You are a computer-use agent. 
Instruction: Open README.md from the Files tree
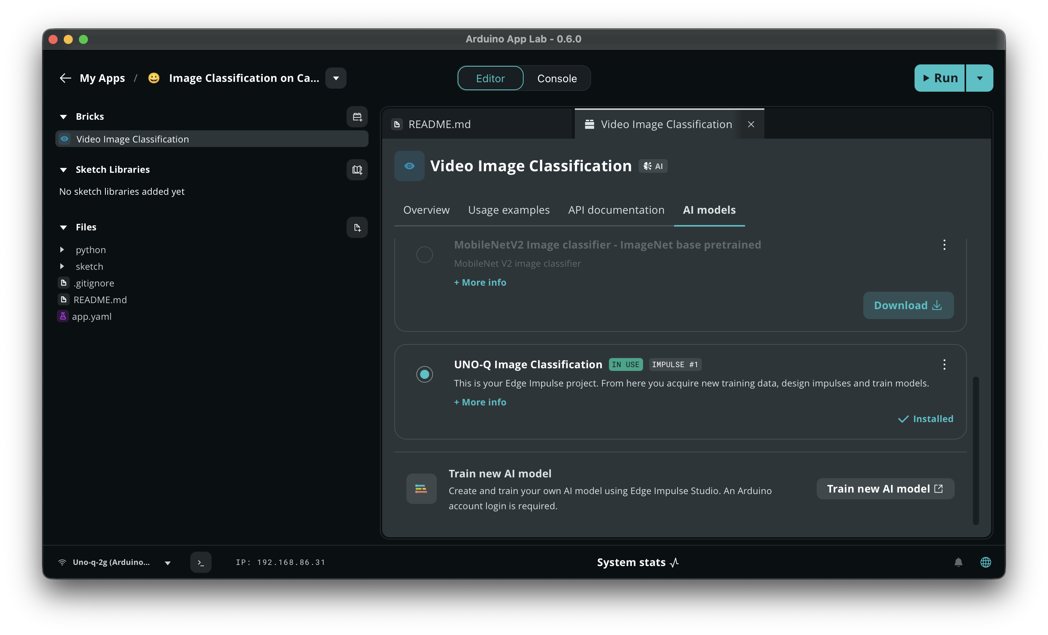pyautogui.click(x=100, y=300)
